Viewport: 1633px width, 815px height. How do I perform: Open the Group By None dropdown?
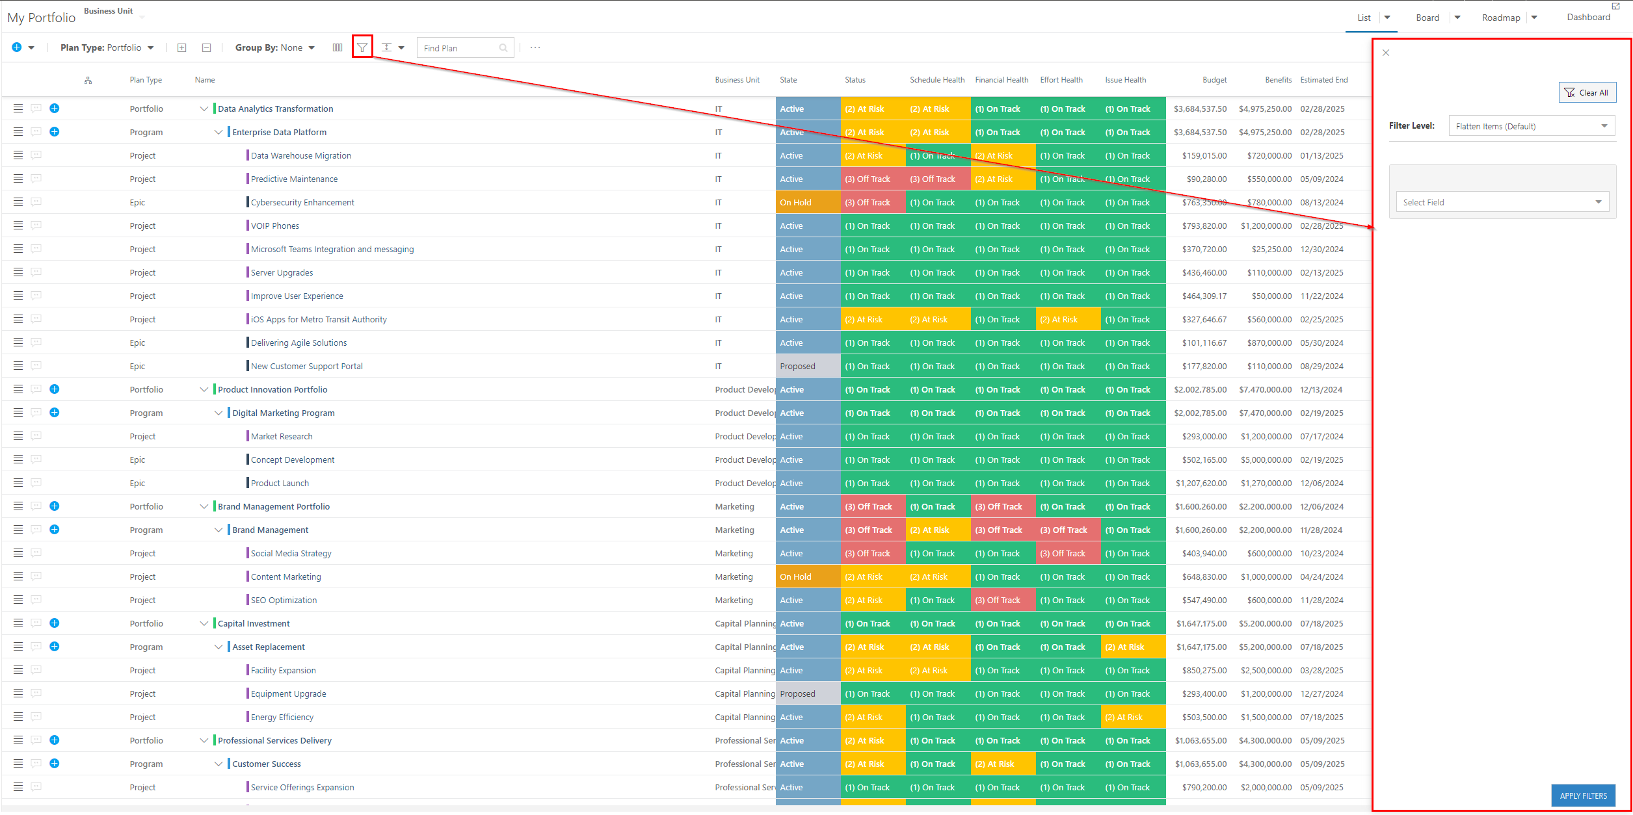(275, 47)
